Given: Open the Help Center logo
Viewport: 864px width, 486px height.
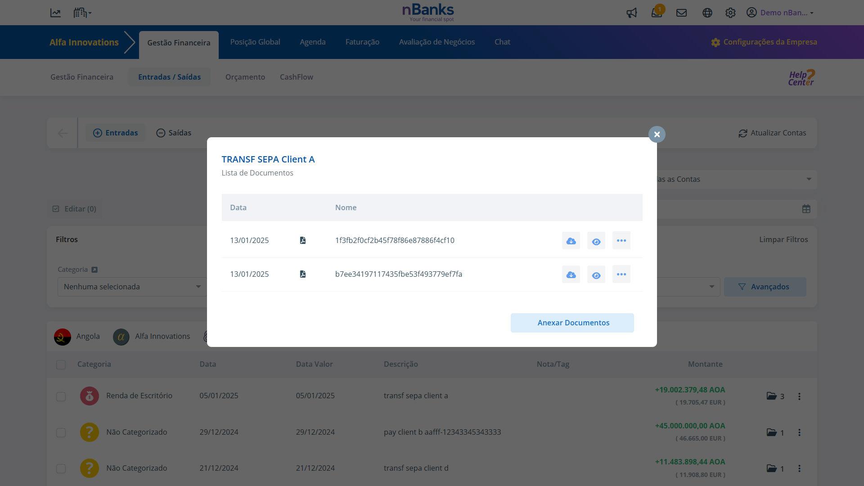Looking at the screenshot, I should (x=801, y=77).
